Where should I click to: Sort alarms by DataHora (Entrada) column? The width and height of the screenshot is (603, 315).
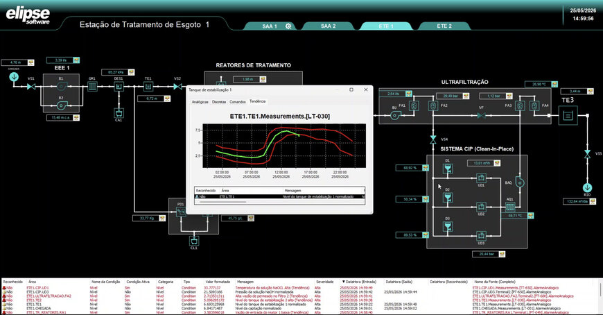[359, 282]
